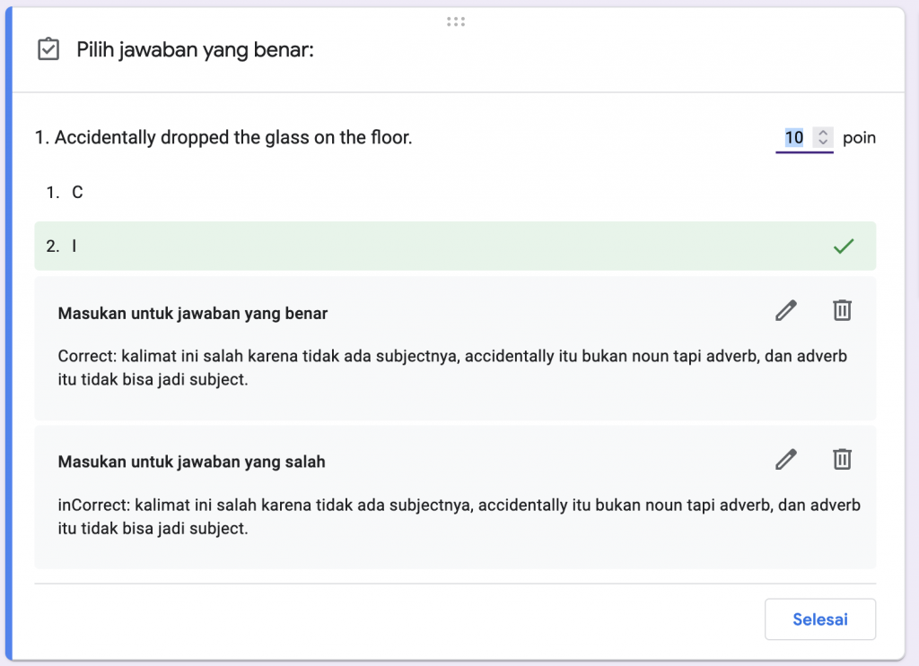Select answer option I
919x666 pixels.
point(74,247)
